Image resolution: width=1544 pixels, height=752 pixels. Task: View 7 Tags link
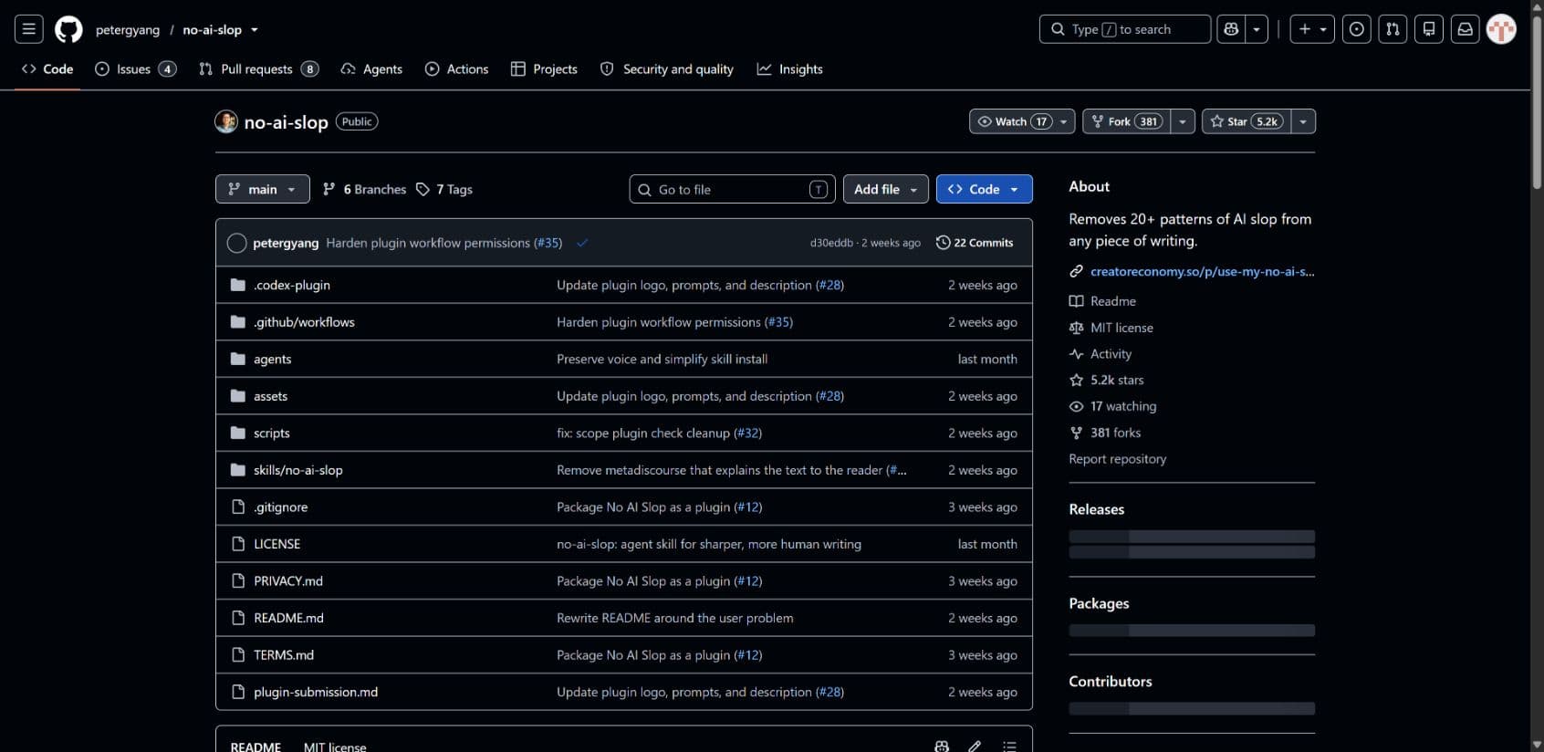coord(444,189)
